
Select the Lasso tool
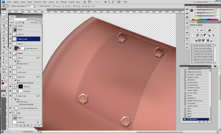tap(4, 19)
